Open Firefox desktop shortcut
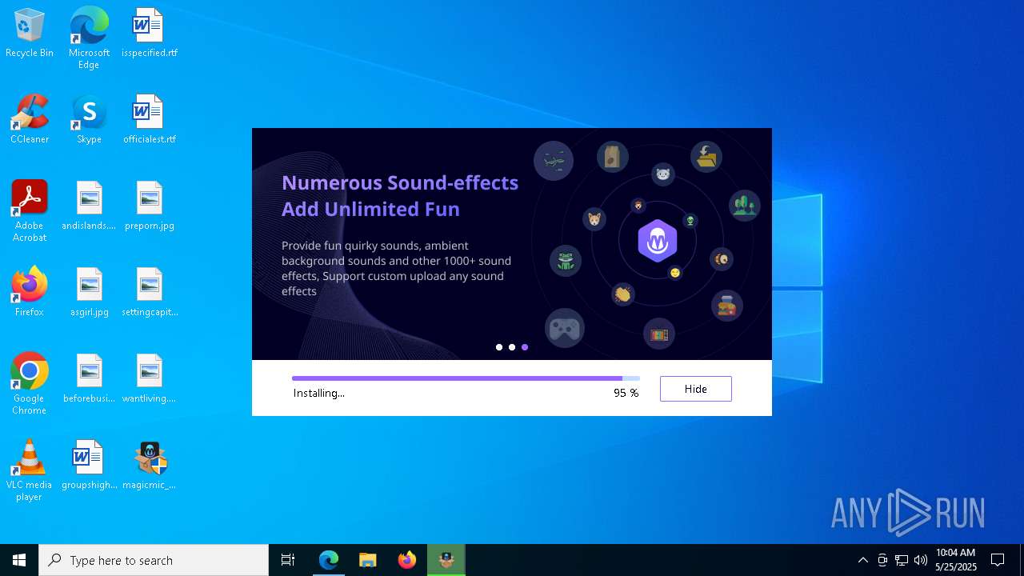 (30, 293)
